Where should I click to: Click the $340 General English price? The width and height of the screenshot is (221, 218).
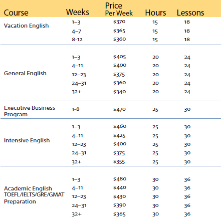point(119,92)
